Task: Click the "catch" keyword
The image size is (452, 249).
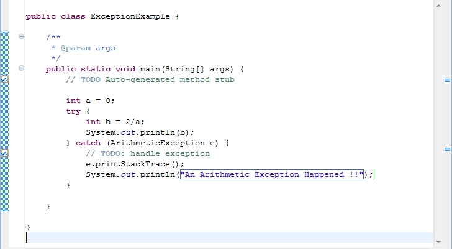Action: pos(88,143)
